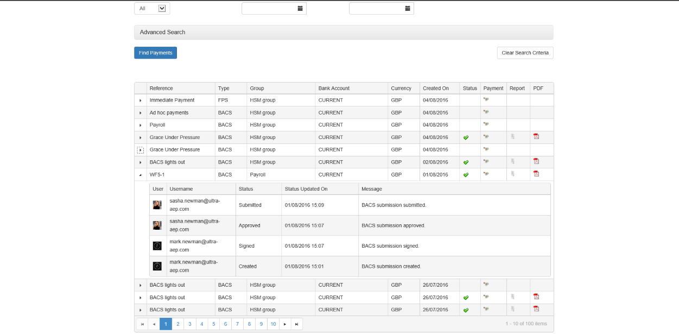Click inside the middle date input field

pos(269,9)
